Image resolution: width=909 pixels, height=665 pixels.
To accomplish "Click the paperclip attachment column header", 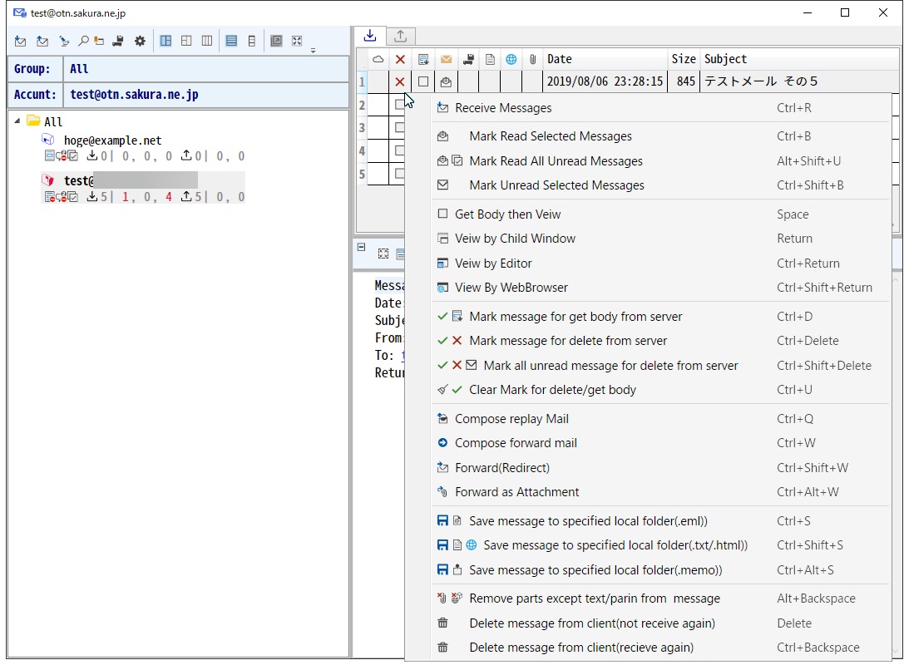I will 533,59.
